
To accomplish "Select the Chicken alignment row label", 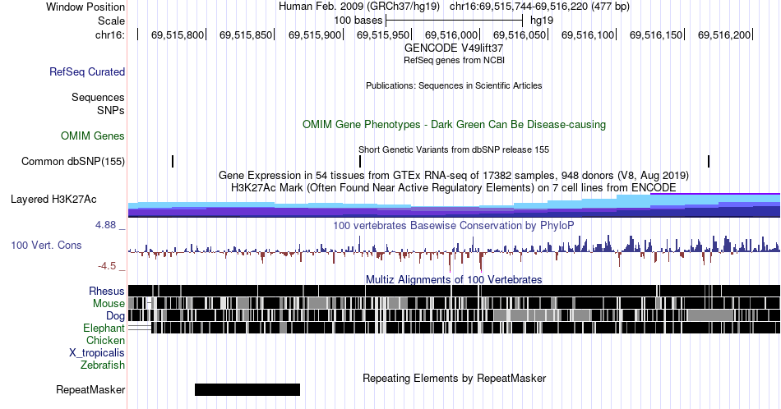I will pos(105,340).
